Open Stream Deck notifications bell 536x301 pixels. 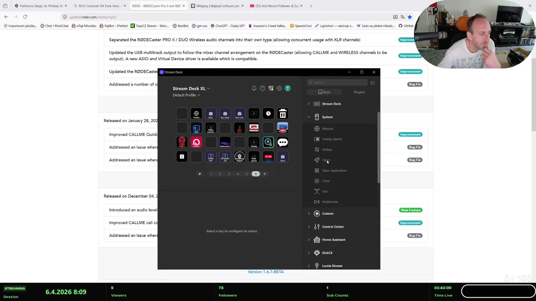point(254,88)
